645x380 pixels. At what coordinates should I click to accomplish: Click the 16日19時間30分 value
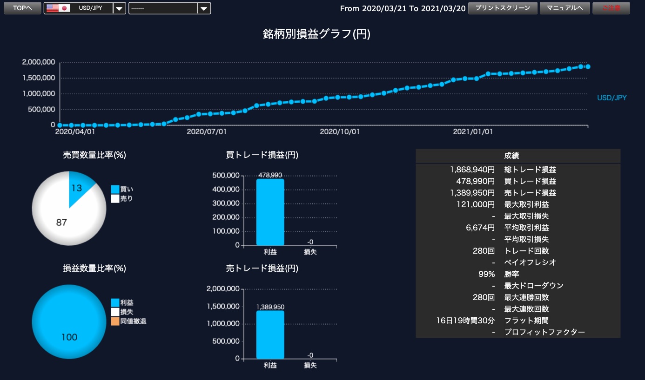click(466, 321)
